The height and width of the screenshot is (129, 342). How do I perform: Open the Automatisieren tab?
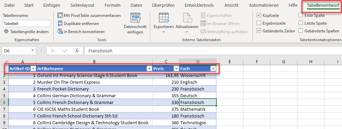264,5
